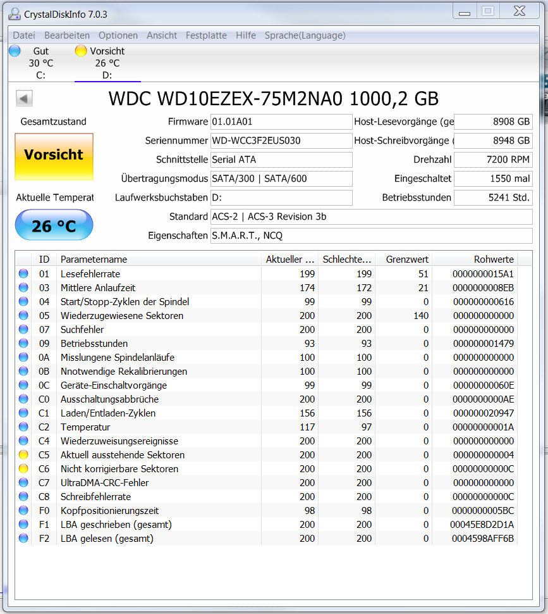Click the Schnittstelle field Serial ATA

coord(281,160)
